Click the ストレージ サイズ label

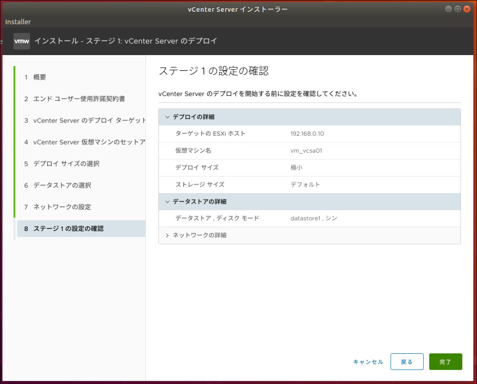[200, 184]
